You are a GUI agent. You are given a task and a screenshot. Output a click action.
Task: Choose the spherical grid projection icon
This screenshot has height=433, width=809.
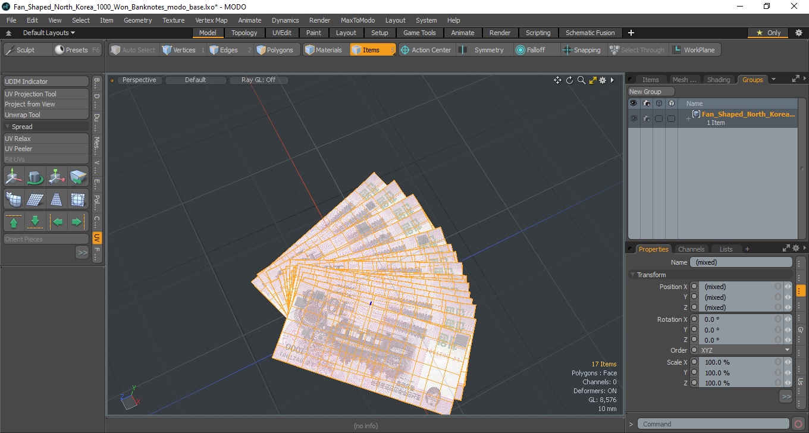pyautogui.click(x=78, y=199)
